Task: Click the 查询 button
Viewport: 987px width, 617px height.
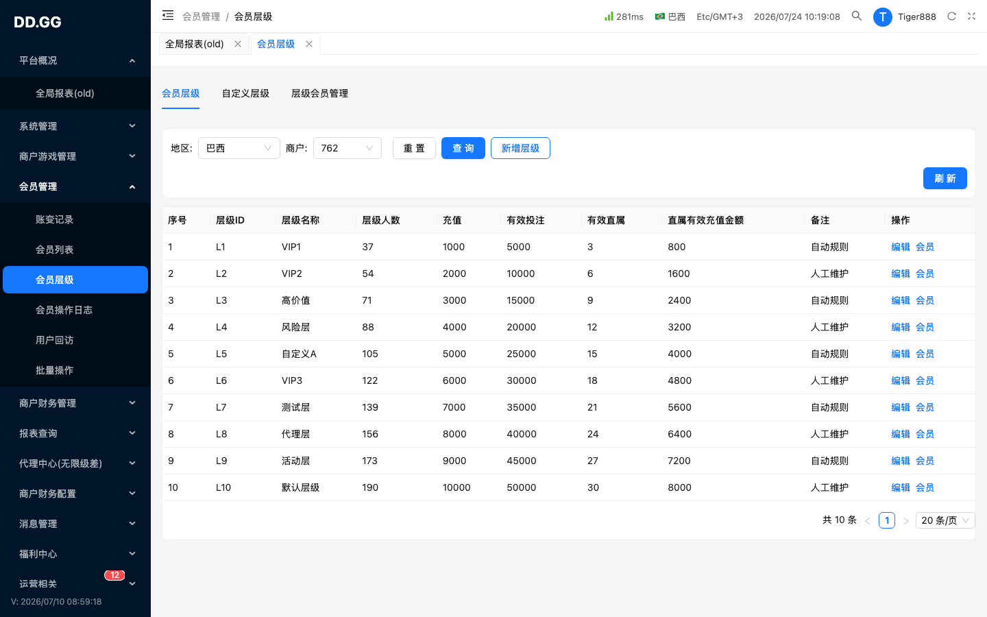Action: pyautogui.click(x=463, y=148)
